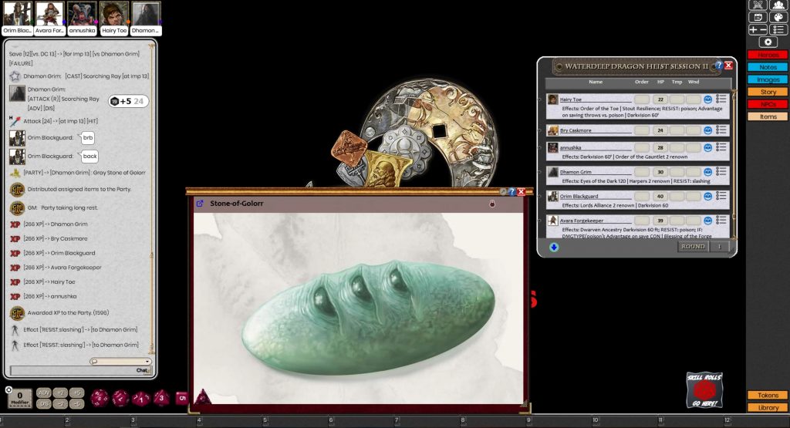Viewport: 790px width, 428px height.
Task: Open the Images sidebar tab
Action: click(x=768, y=79)
